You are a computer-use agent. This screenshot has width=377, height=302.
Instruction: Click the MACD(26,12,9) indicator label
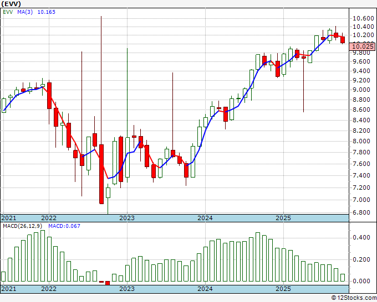coord(23,226)
